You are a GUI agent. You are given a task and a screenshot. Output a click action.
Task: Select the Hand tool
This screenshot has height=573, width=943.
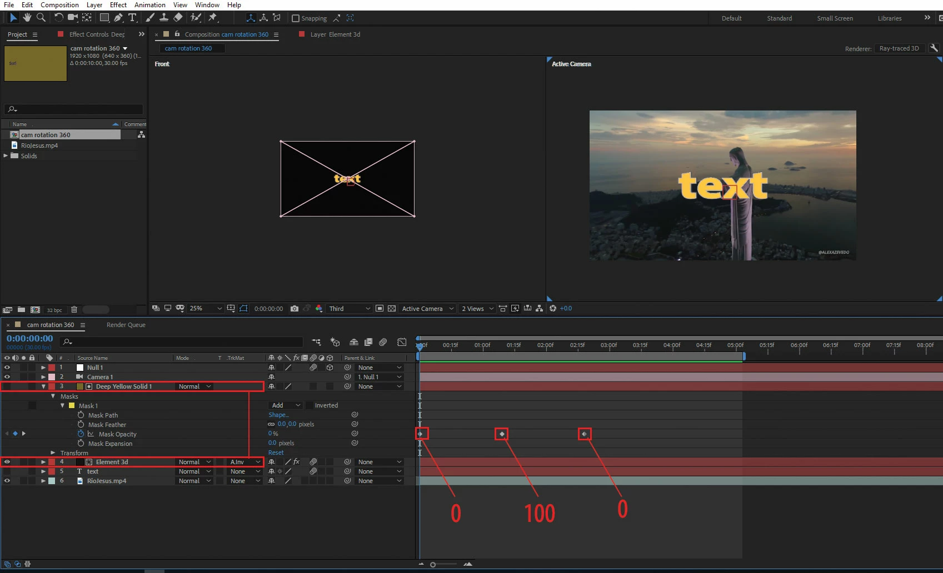27,18
